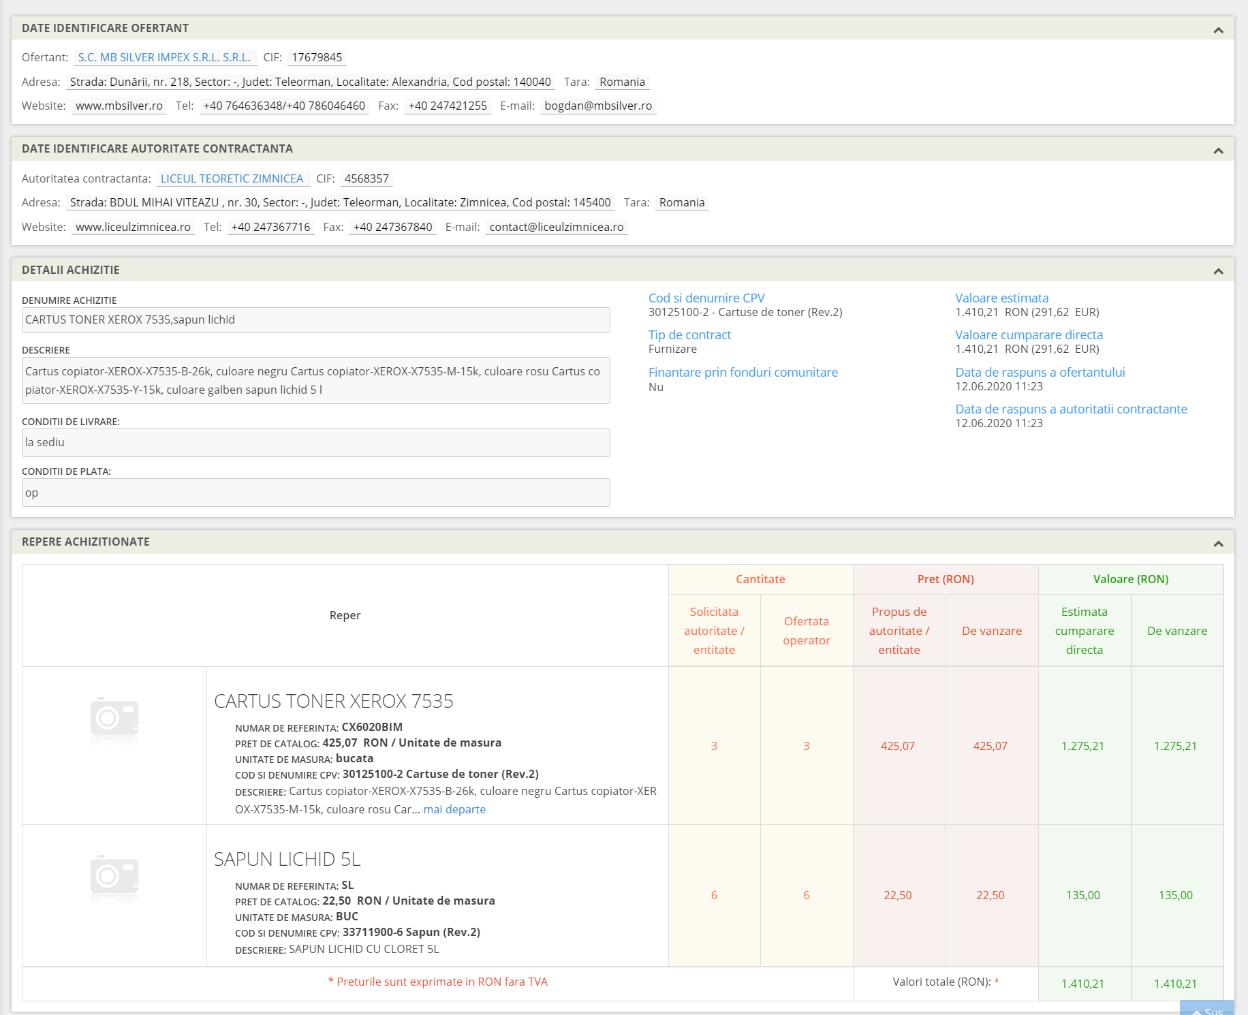Click the CARTUS TONER XEROX 7535 item title
Image resolution: width=1248 pixels, height=1015 pixels.
334,701
